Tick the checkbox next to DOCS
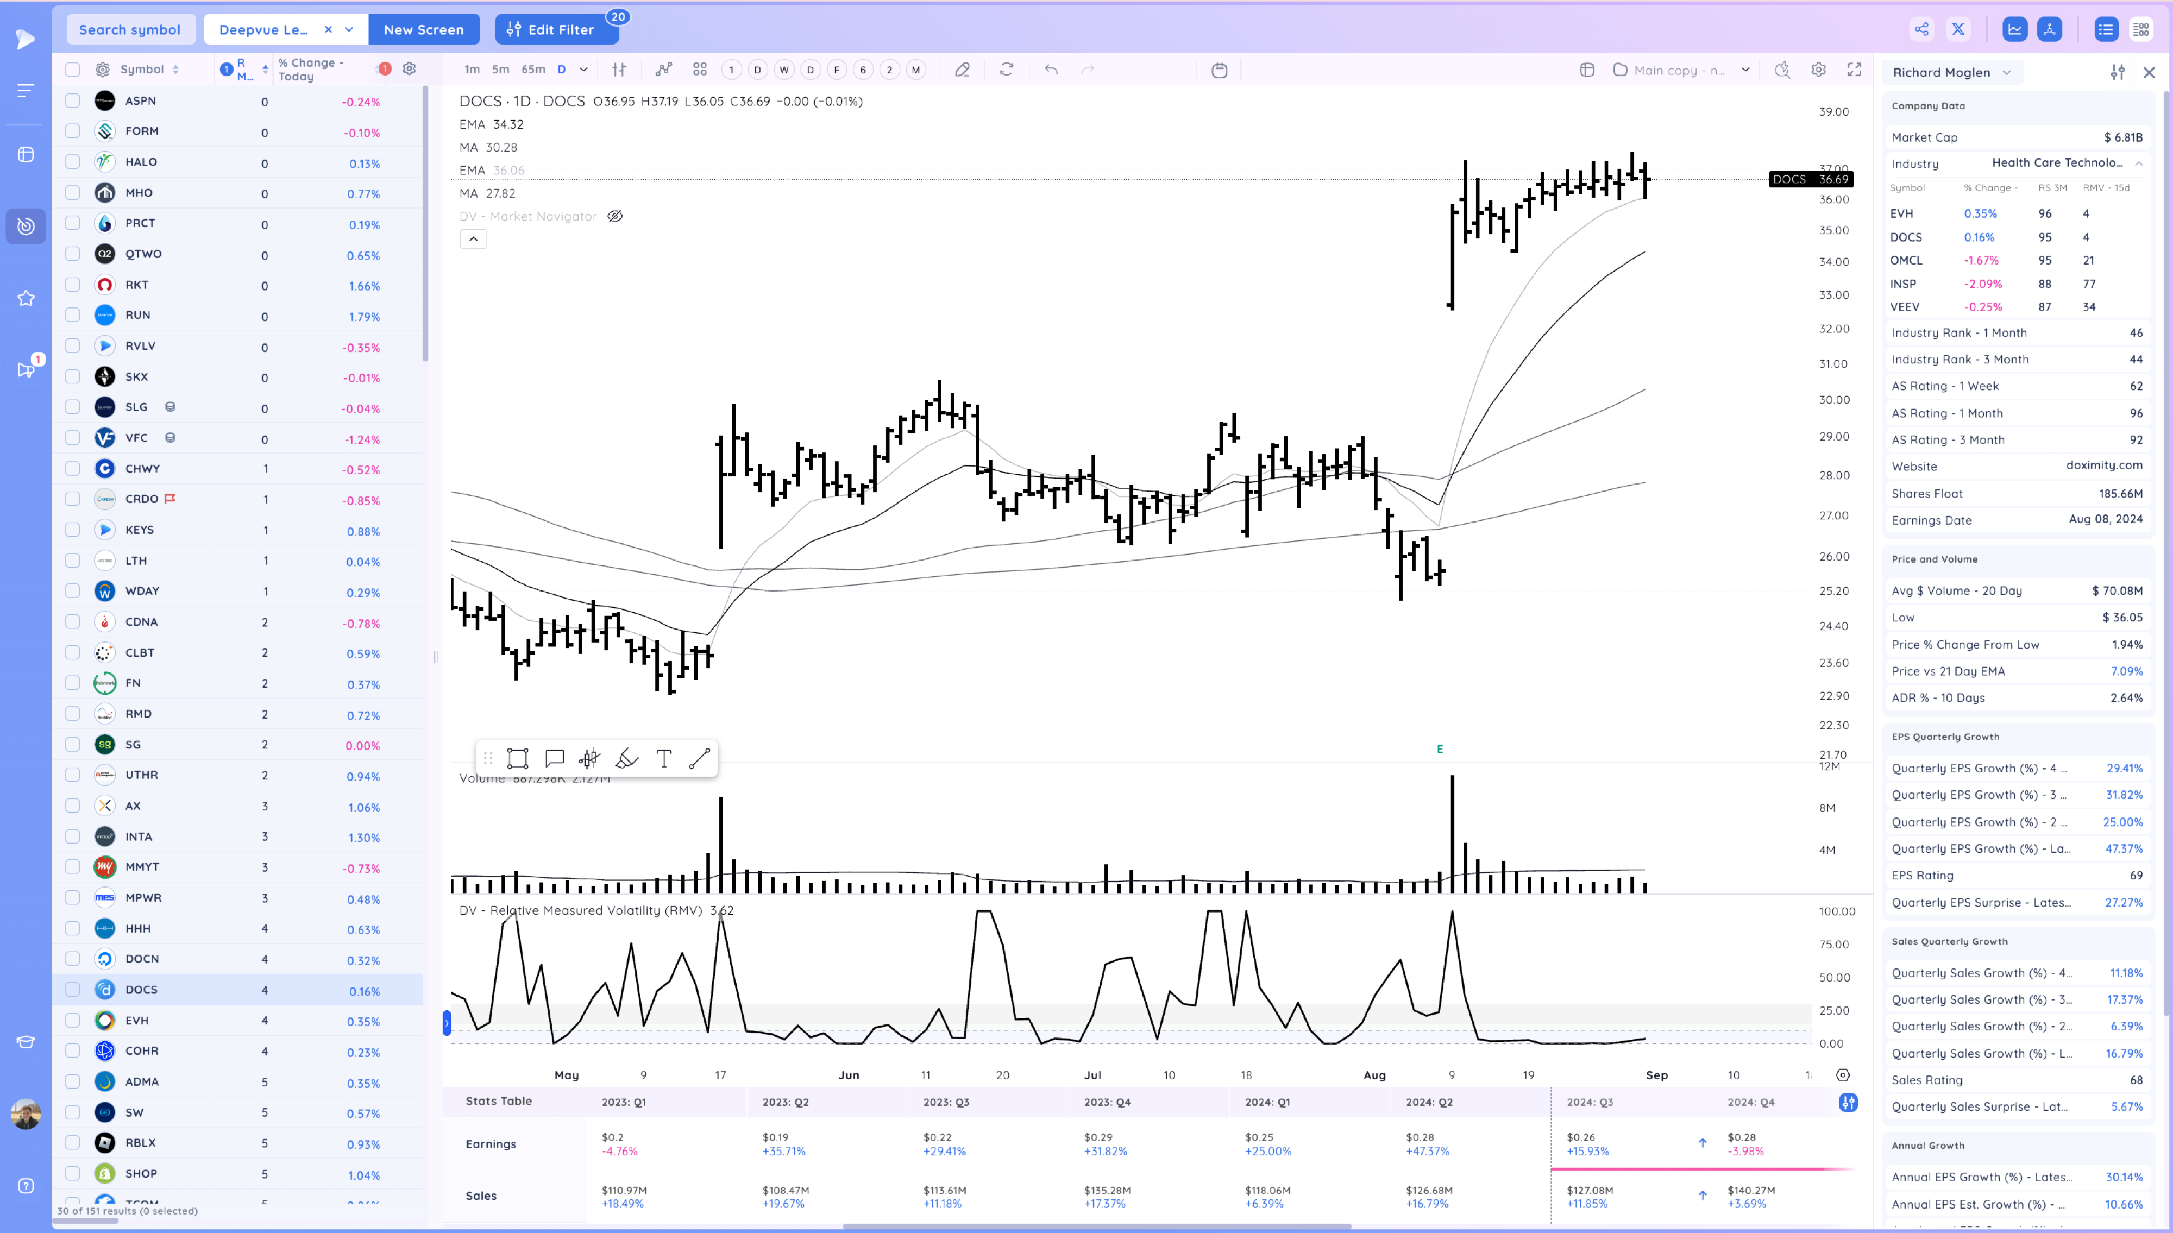This screenshot has width=2173, height=1233. [73, 989]
